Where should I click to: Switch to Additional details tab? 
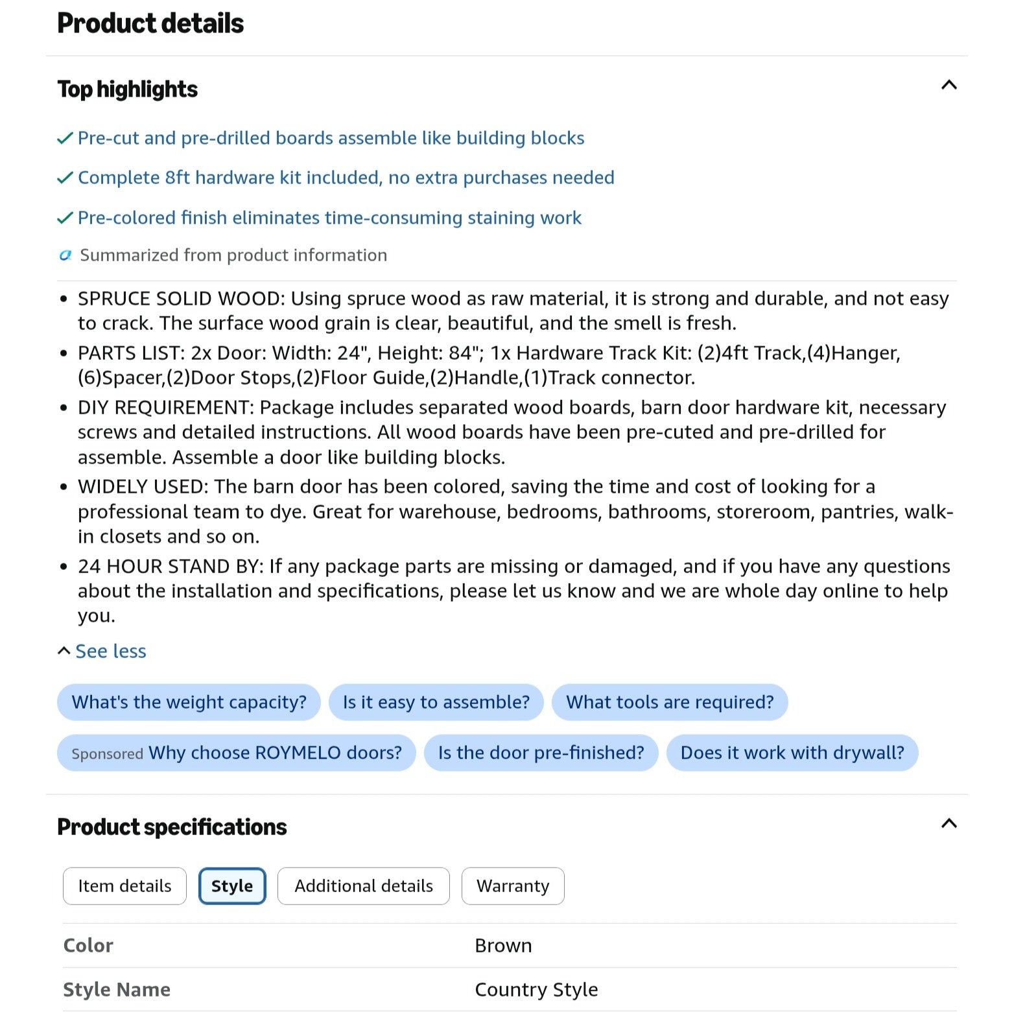click(x=364, y=886)
